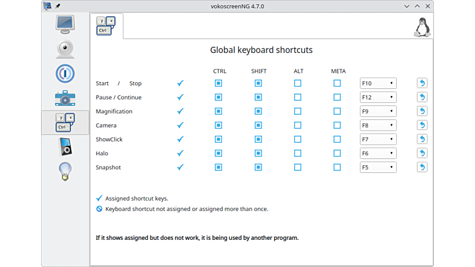This screenshot has width=475, height=267.
Task: Open the snapshot camera section
Action: click(x=65, y=98)
